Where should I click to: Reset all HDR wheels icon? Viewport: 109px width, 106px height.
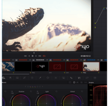(81, 83)
